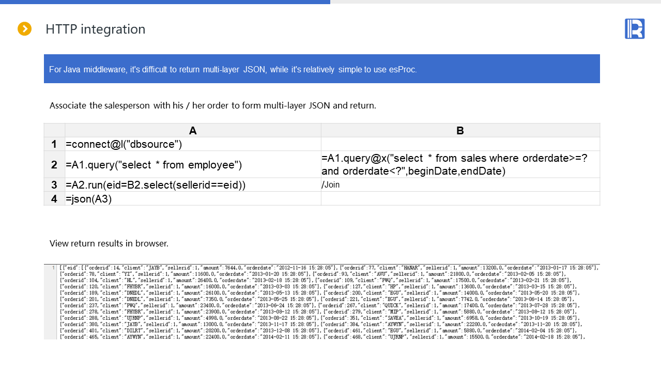Click the blue esProc logo icon

634,28
